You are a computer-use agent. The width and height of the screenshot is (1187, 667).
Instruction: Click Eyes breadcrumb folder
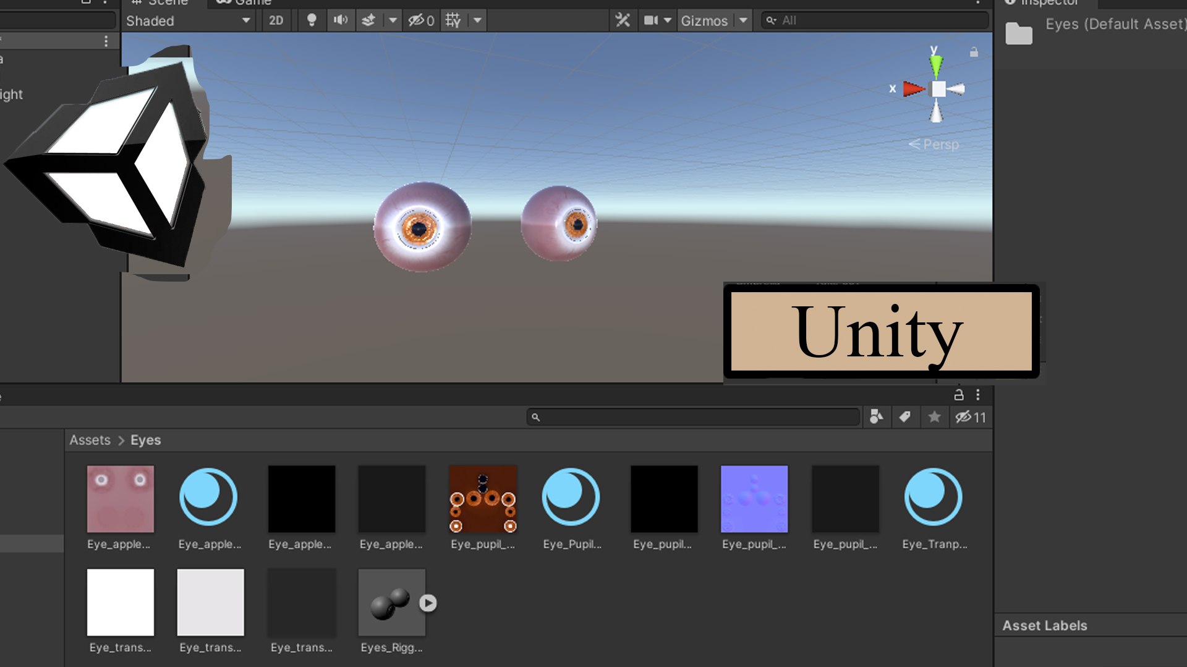click(145, 440)
